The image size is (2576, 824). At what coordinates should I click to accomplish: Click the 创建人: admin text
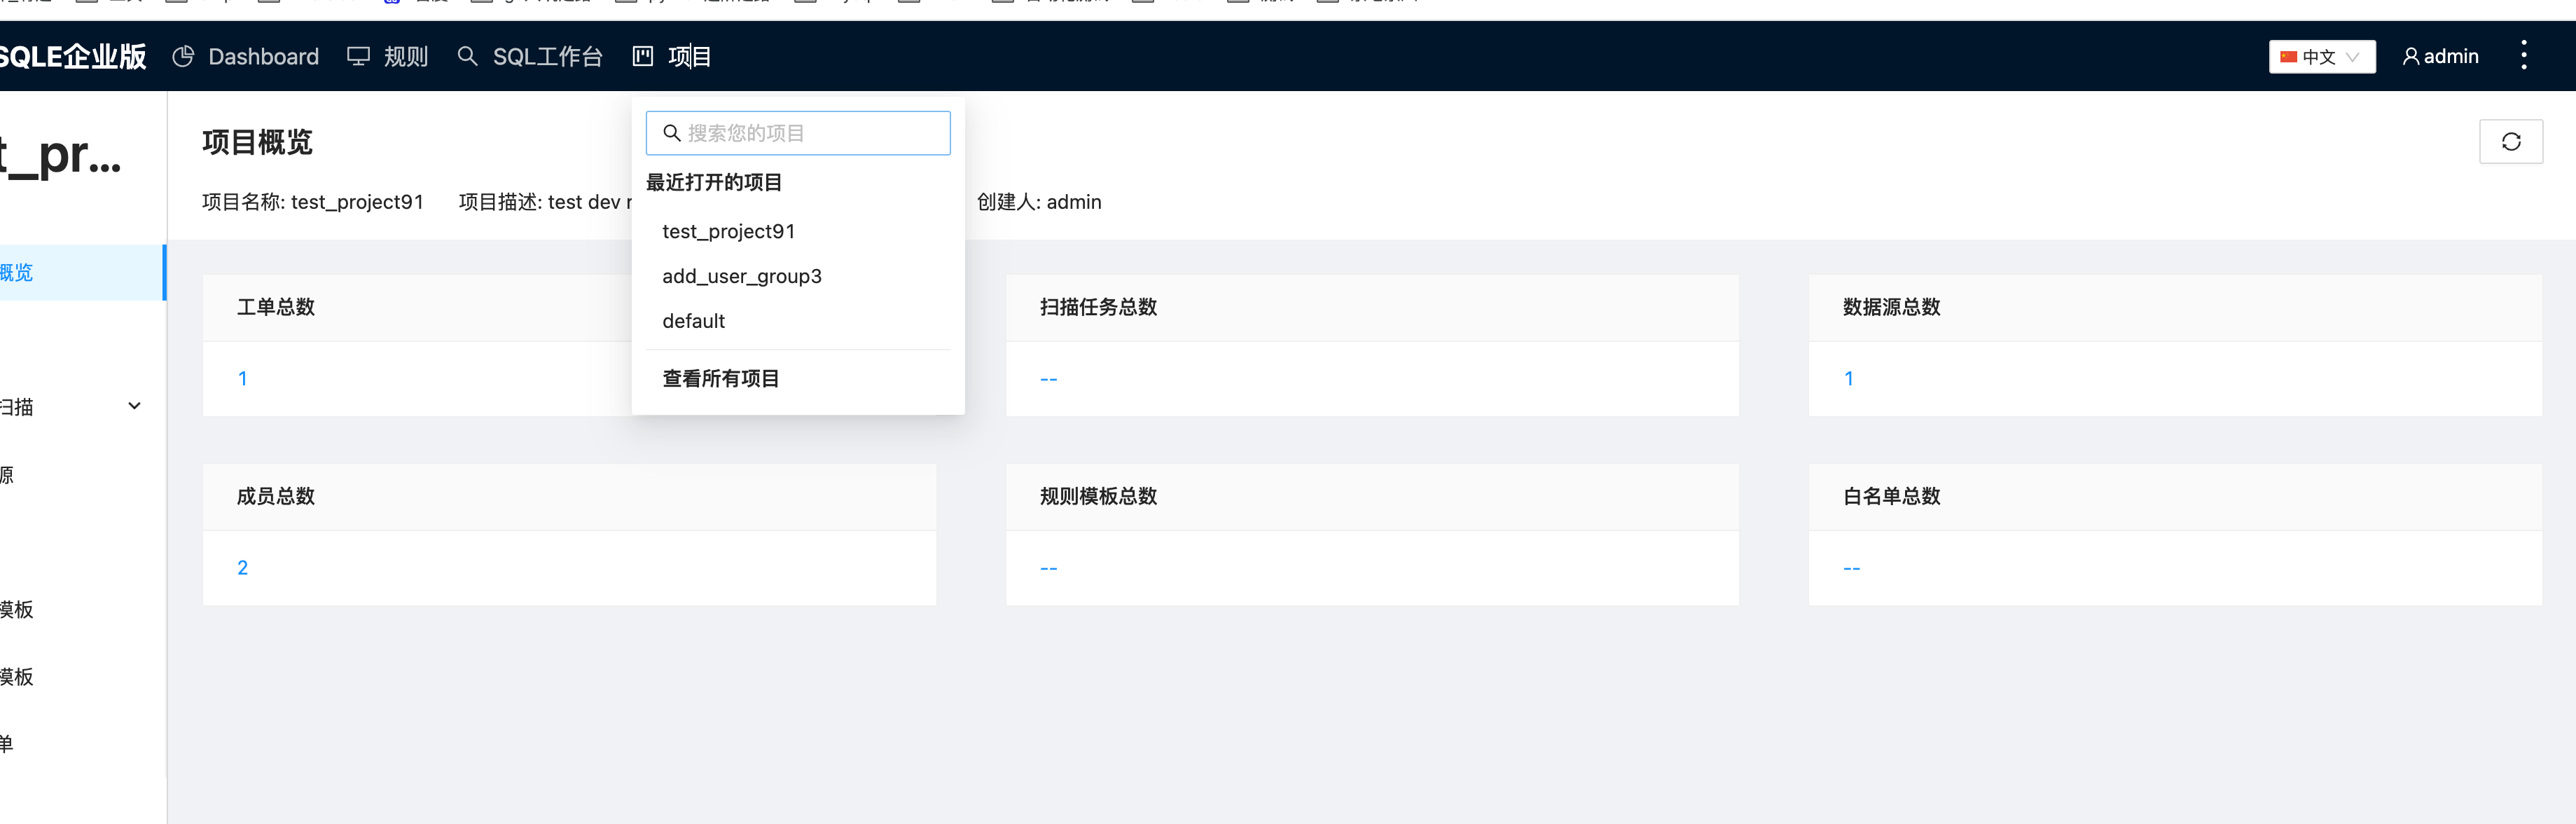(x=1039, y=202)
